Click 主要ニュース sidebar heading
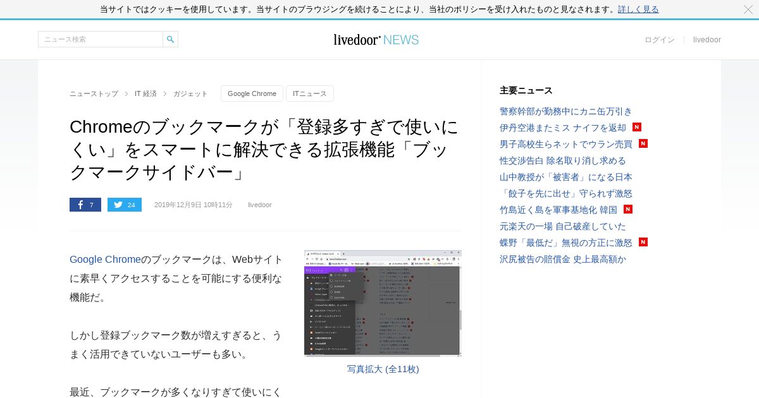Screen dimensions: 759x398 pos(526,90)
